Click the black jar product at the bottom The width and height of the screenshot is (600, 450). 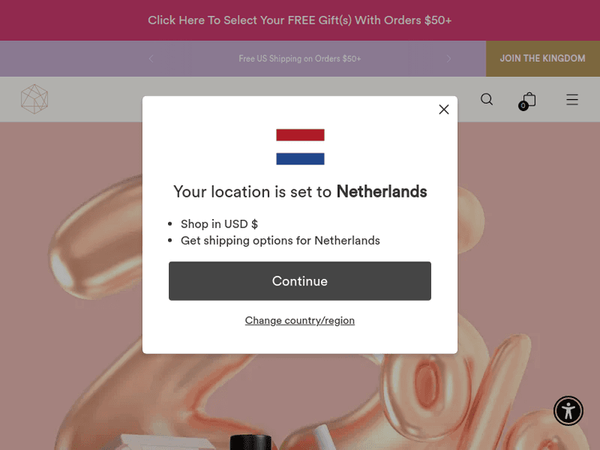click(250, 442)
